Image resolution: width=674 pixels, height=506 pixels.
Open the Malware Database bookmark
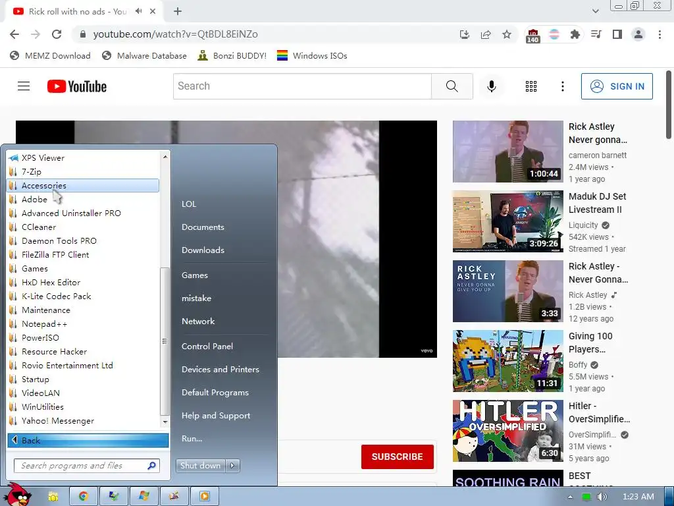pos(144,56)
